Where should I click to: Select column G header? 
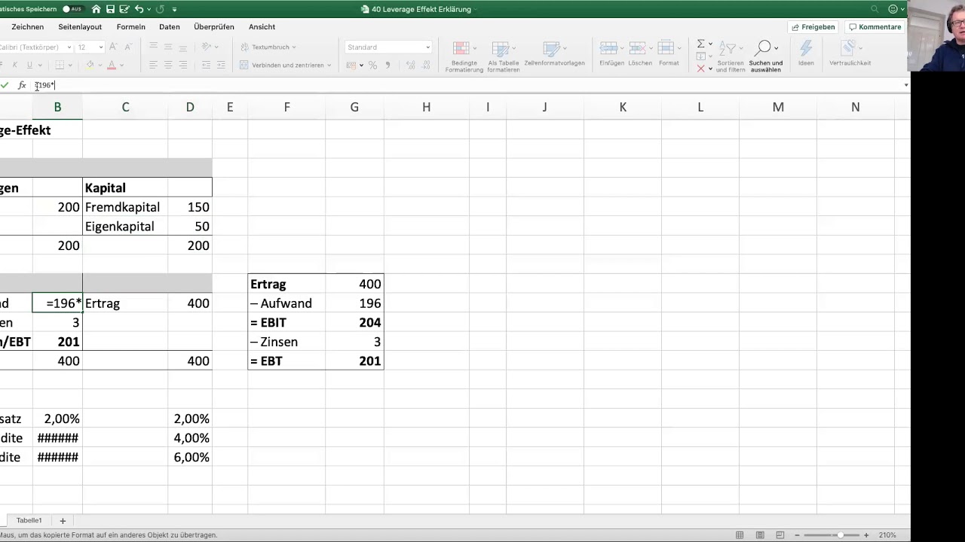click(354, 107)
